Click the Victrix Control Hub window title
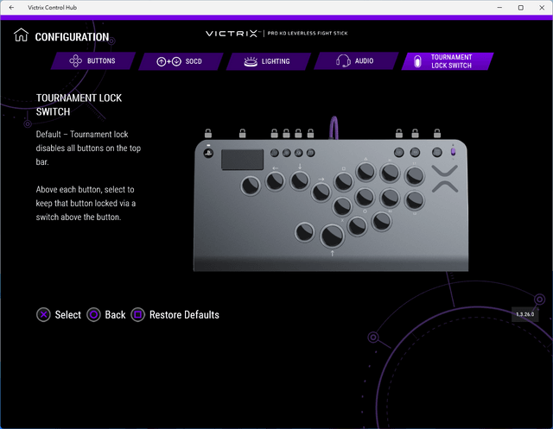Screen dimensions: 553x429 52,8
